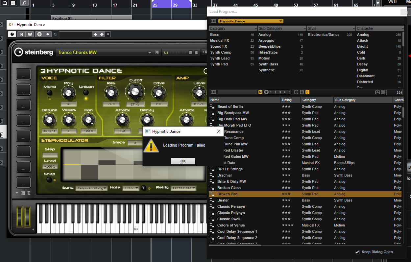The width and height of the screenshot is (411, 262).
Task: Solo layer with S button
Action: pos(196,53)
